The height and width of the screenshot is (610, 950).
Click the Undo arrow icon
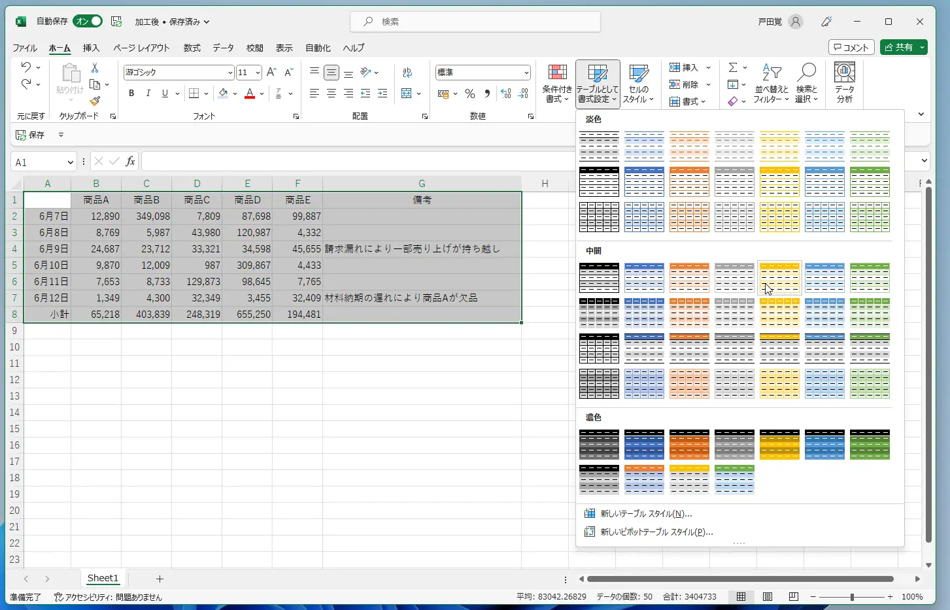click(x=25, y=67)
